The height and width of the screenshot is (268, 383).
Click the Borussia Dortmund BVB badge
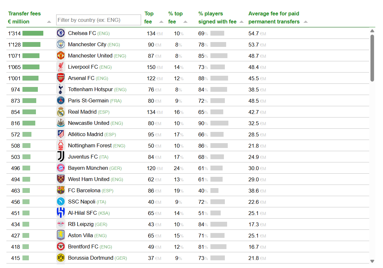point(61,258)
